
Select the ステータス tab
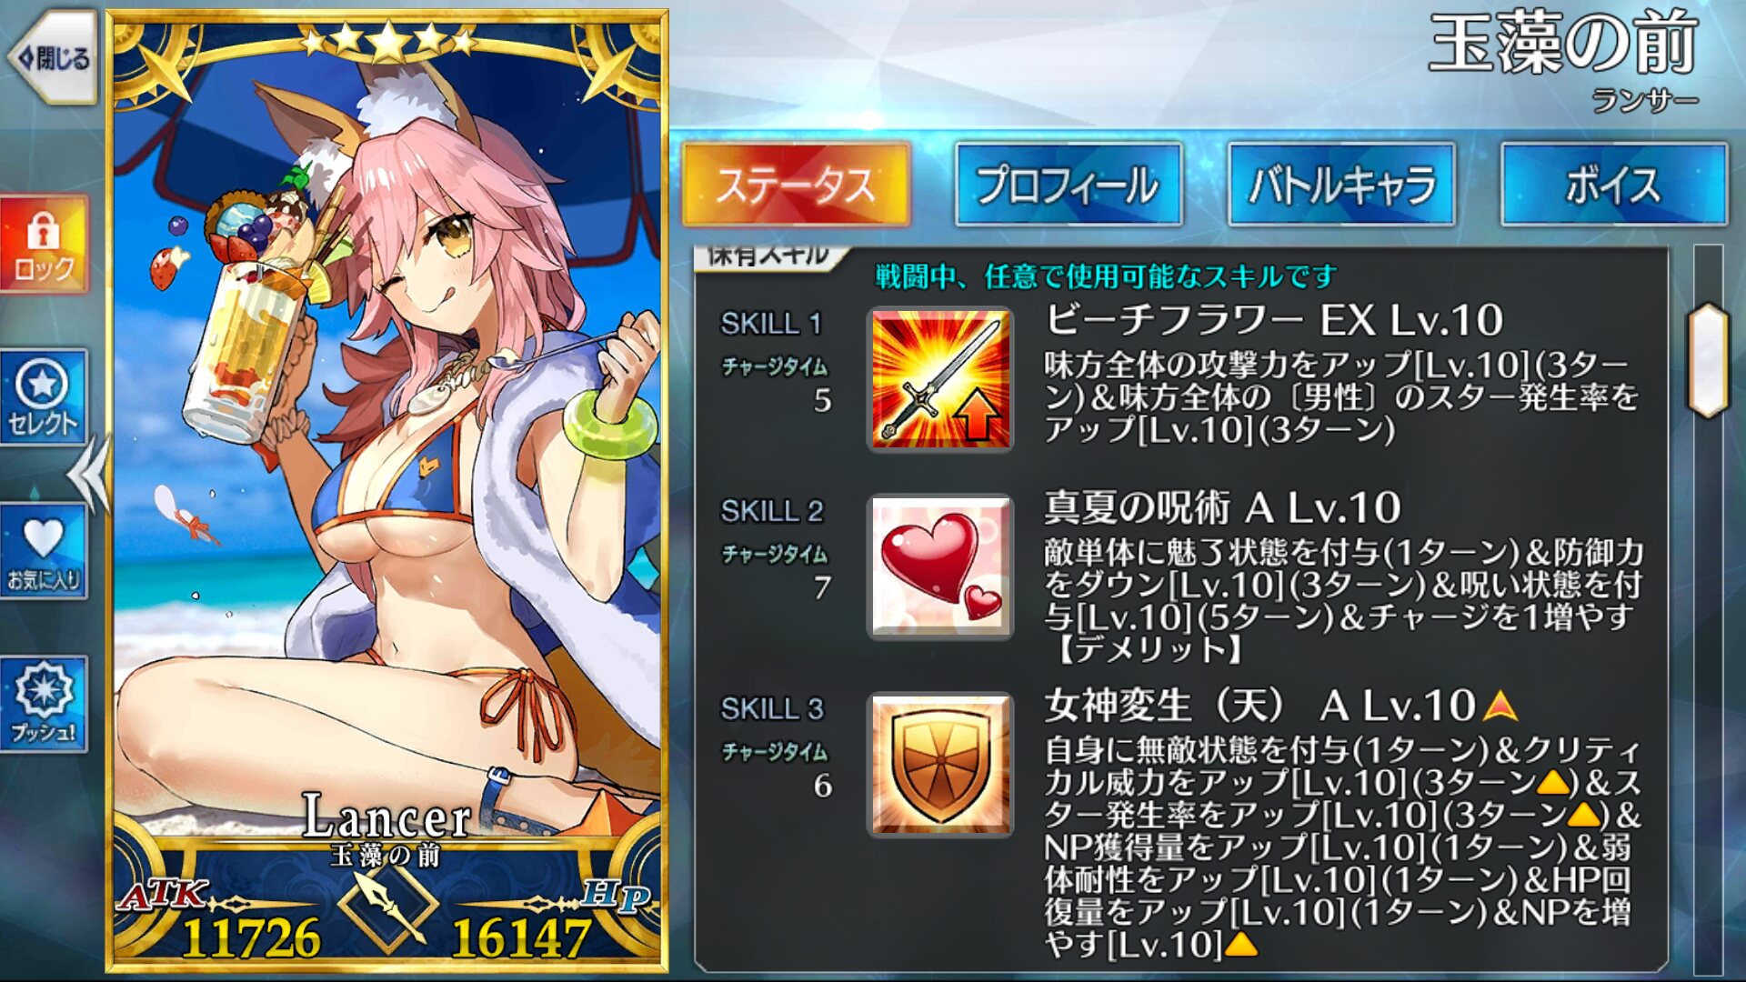coord(796,185)
